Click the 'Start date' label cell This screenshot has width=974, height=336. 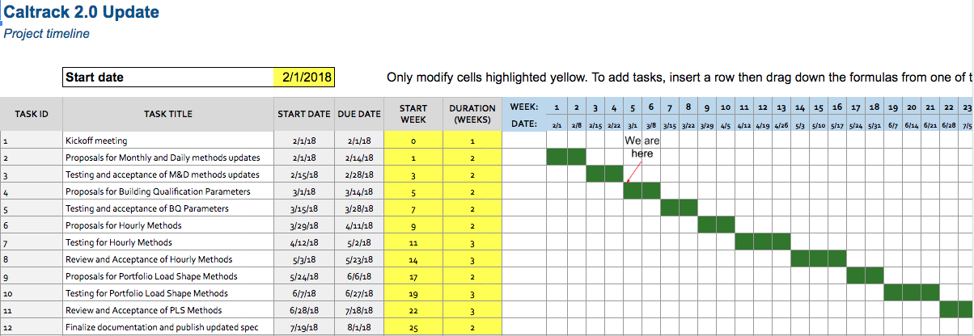point(168,78)
